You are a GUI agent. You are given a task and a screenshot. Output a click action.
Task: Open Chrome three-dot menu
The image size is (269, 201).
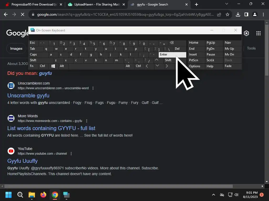point(263,15)
